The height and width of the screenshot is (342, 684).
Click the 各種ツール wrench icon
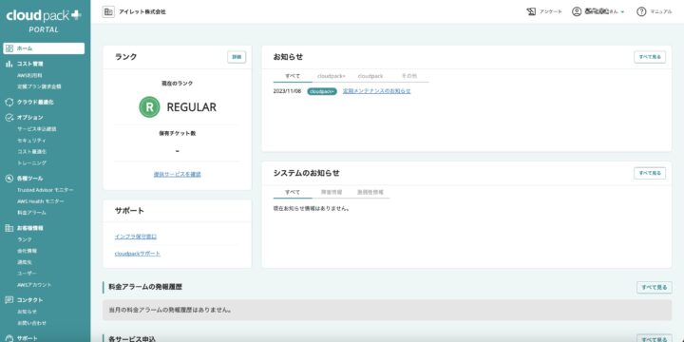click(x=9, y=179)
